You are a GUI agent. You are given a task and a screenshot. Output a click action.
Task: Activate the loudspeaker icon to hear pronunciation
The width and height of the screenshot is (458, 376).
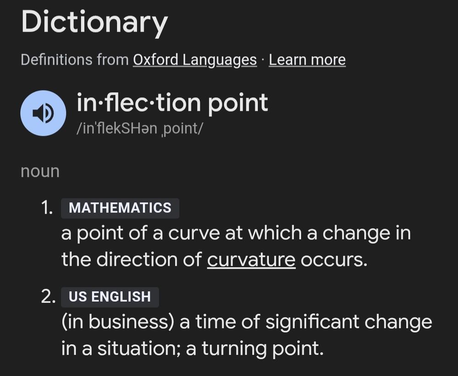[x=43, y=113]
